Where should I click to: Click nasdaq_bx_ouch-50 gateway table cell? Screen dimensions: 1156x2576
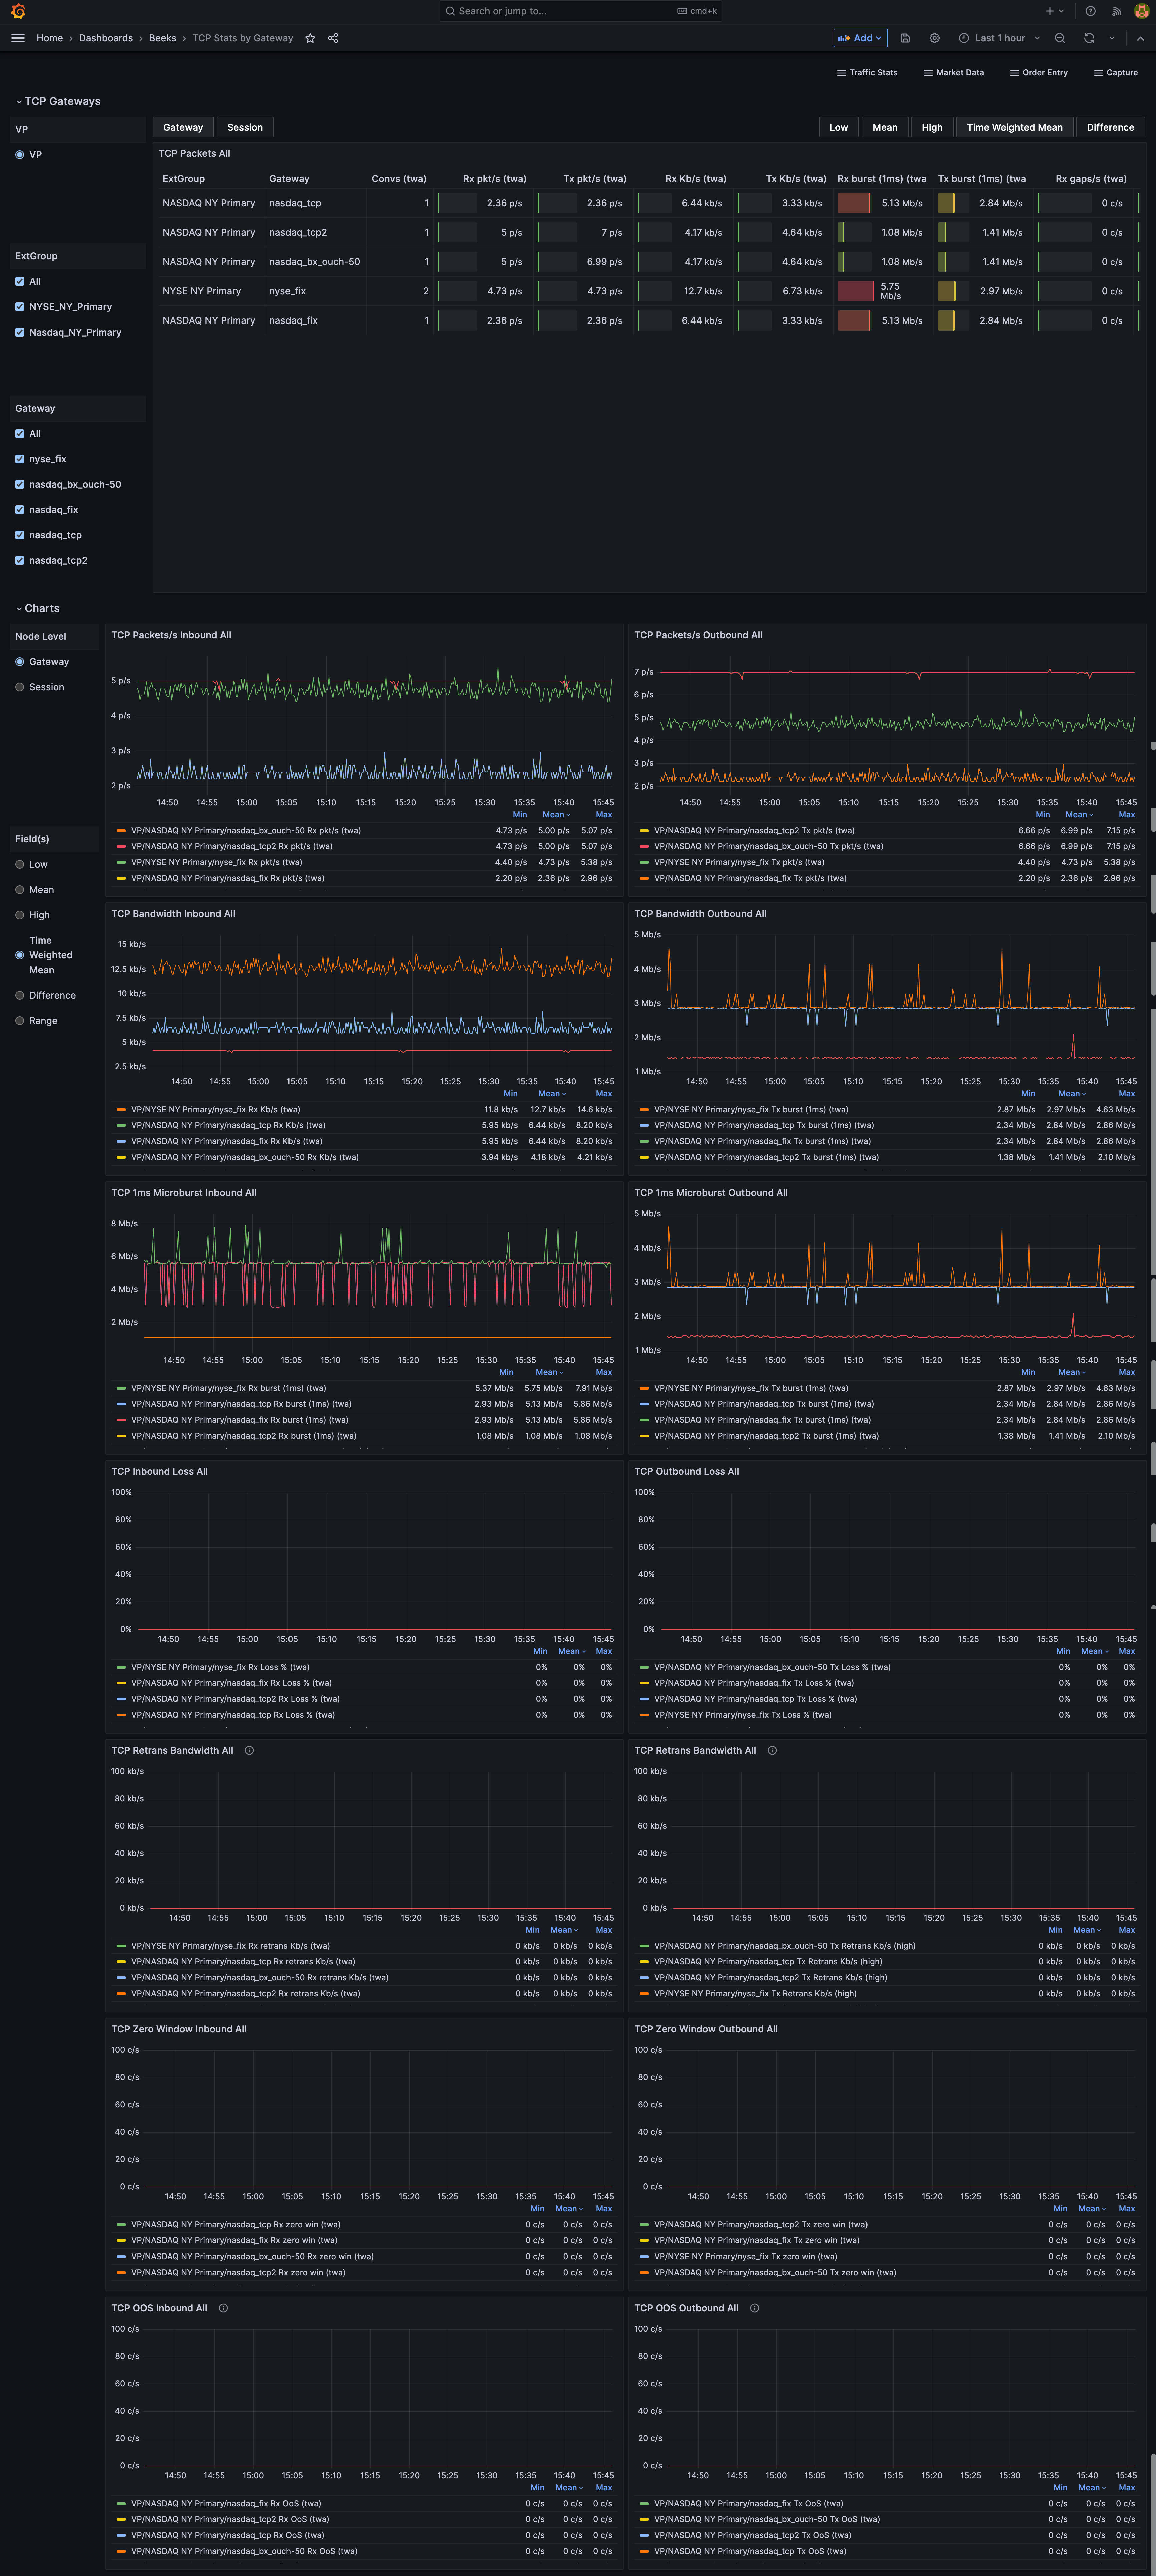[x=315, y=262]
